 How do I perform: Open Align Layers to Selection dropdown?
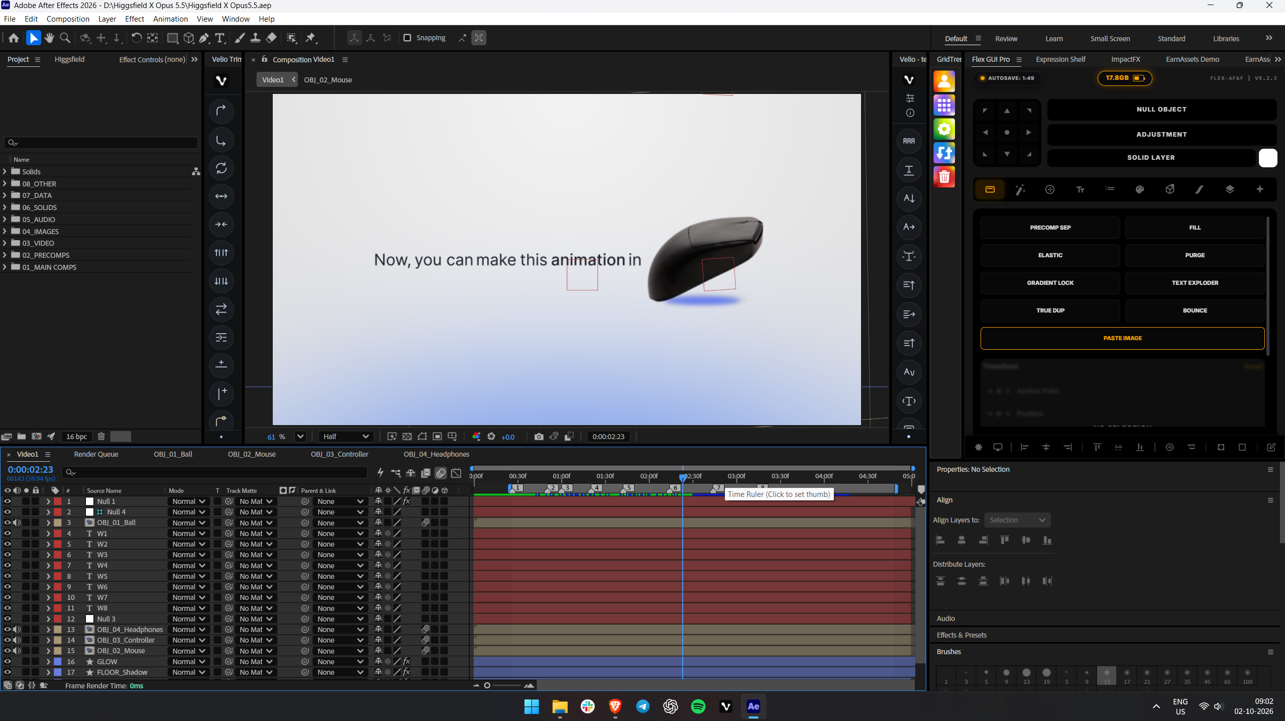coord(1017,520)
